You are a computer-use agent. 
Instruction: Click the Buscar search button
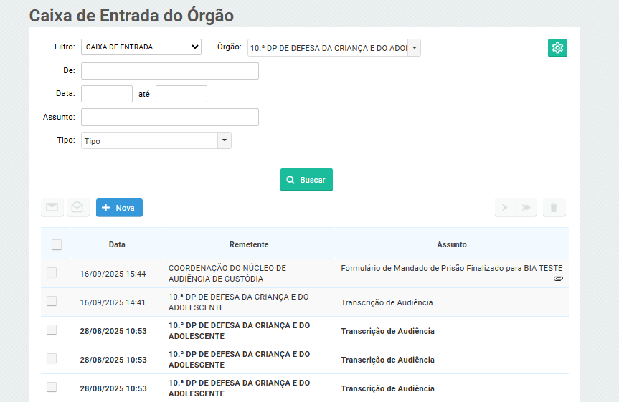click(306, 180)
